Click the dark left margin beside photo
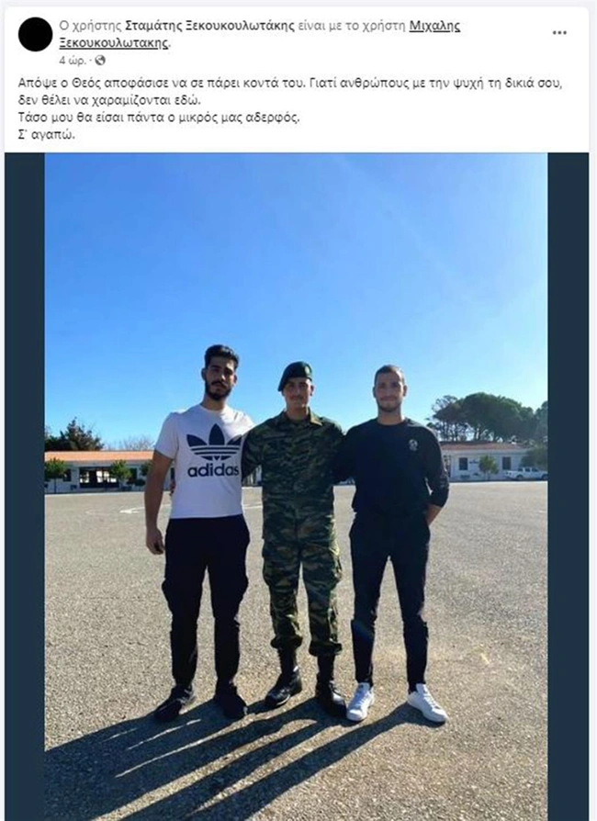 [x=25, y=487]
